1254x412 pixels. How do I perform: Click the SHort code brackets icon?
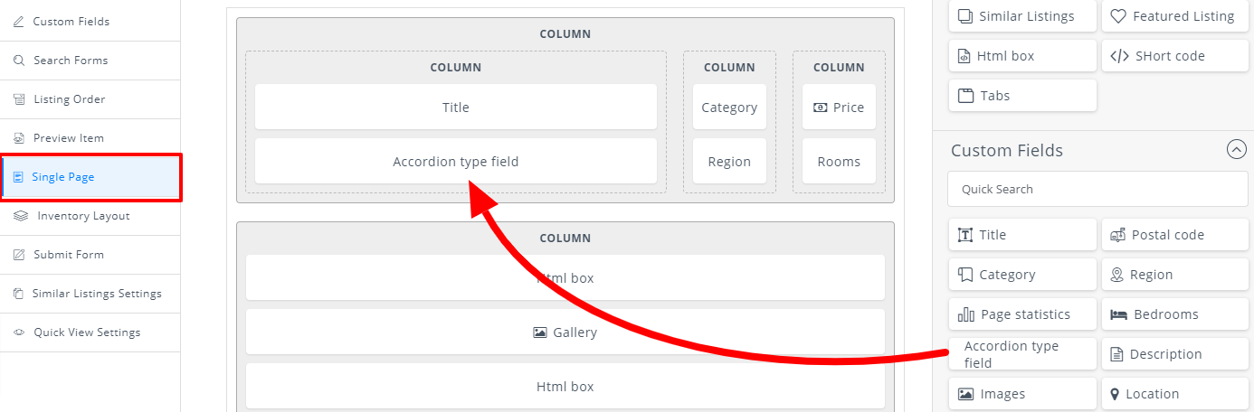click(x=1118, y=56)
